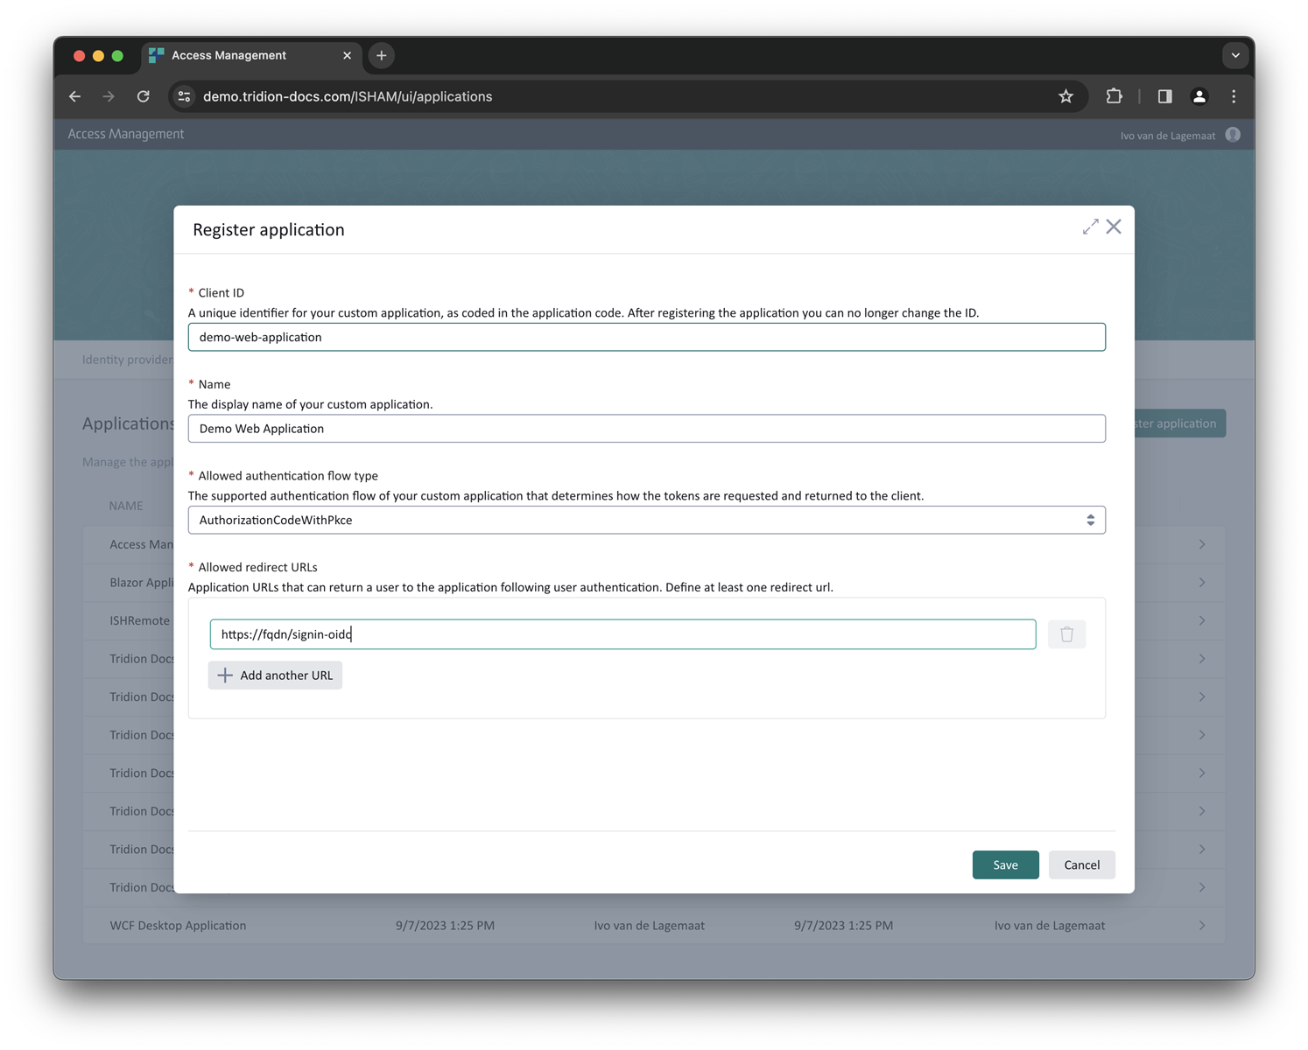The height and width of the screenshot is (1050, 1308).
Task: Click macOS green fullscreen window button
Action: 117,55
